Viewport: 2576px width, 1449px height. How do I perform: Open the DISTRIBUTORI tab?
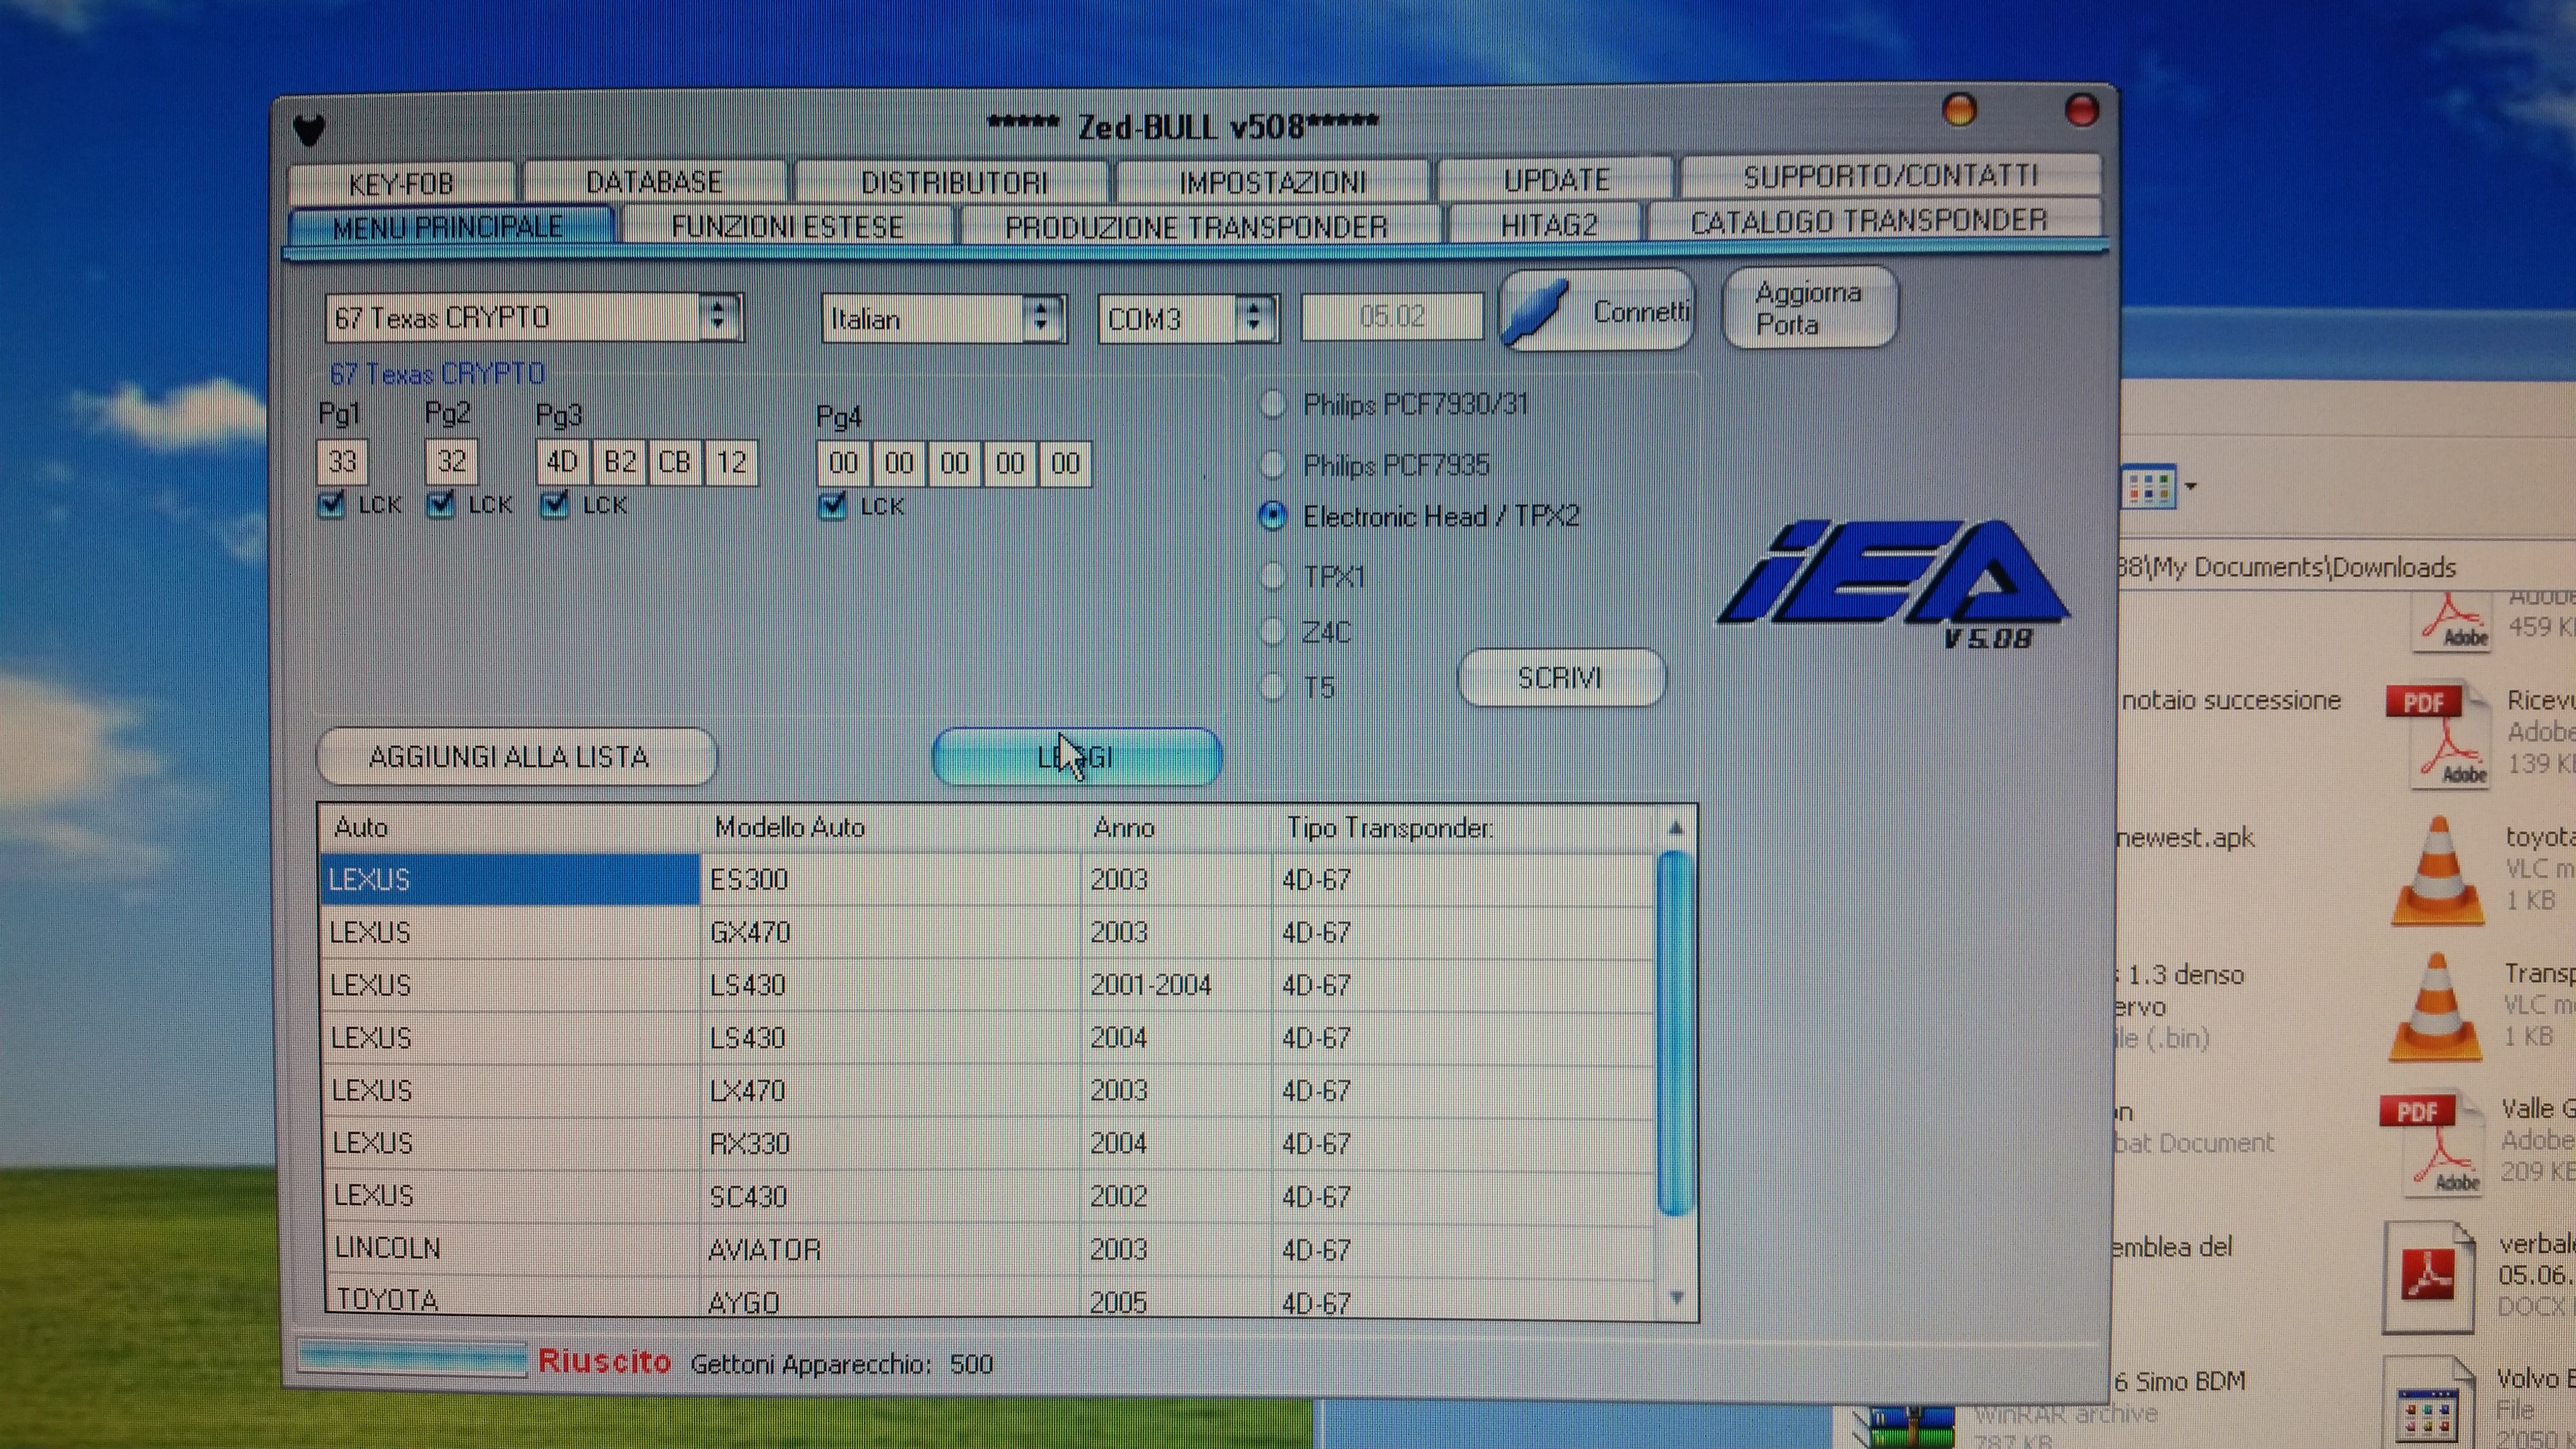(954, 181)
